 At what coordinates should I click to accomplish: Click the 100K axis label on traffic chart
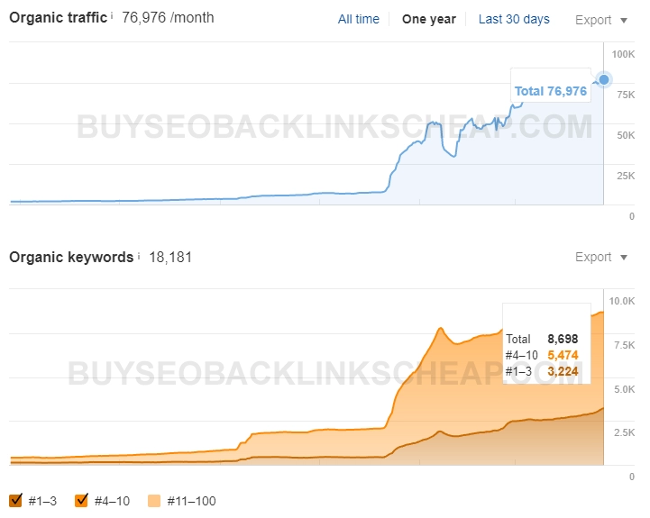pyautogui.click(x=623, y=54)
